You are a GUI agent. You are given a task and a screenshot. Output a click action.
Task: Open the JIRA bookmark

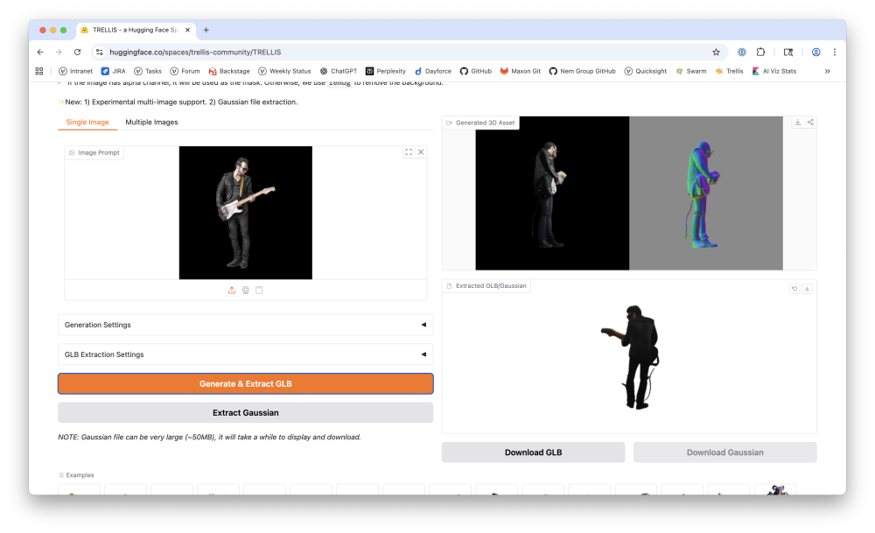(113, 71)
